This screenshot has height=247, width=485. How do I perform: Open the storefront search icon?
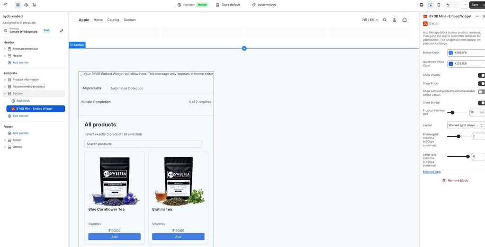385,20
